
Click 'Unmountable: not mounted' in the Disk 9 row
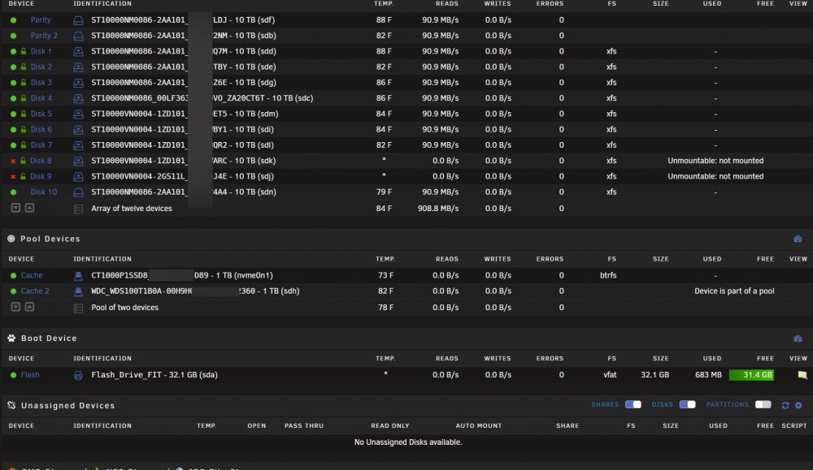(715, 176)
